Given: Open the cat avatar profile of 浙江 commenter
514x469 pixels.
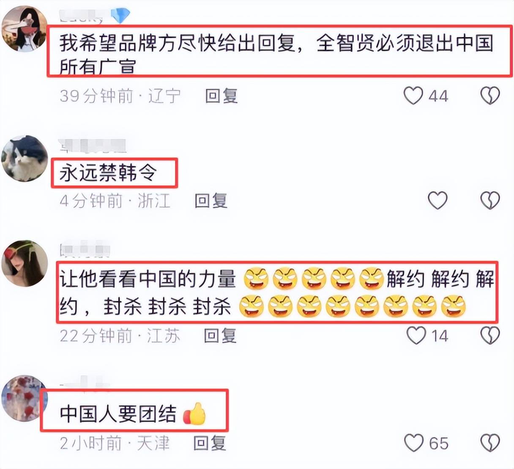Looking at the screenshot, I should coord(25,158).
